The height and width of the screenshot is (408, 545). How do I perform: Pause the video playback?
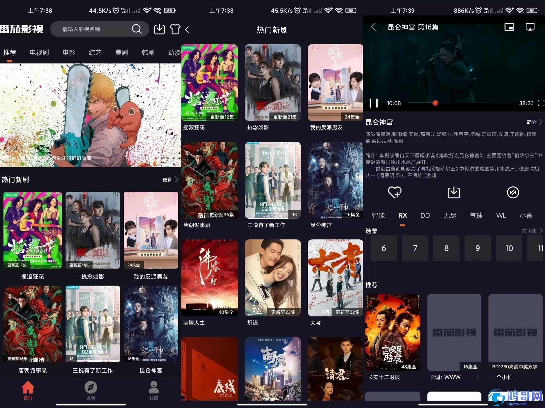374,103
